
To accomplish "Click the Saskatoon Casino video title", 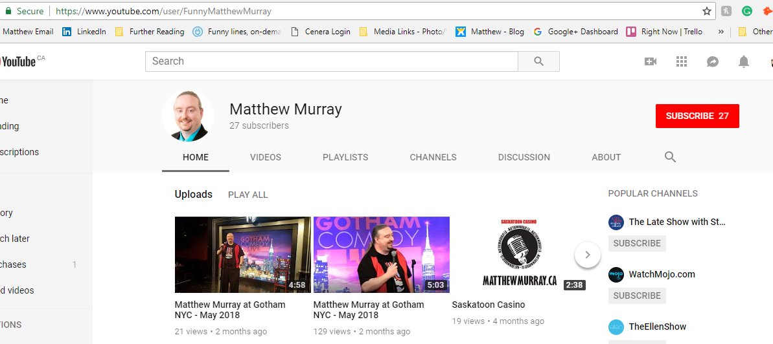I will click(x=488, y=305).
